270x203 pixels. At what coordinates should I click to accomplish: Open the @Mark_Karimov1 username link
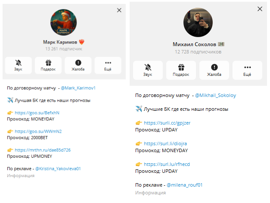pyautogui.click(x=78, y=88)
